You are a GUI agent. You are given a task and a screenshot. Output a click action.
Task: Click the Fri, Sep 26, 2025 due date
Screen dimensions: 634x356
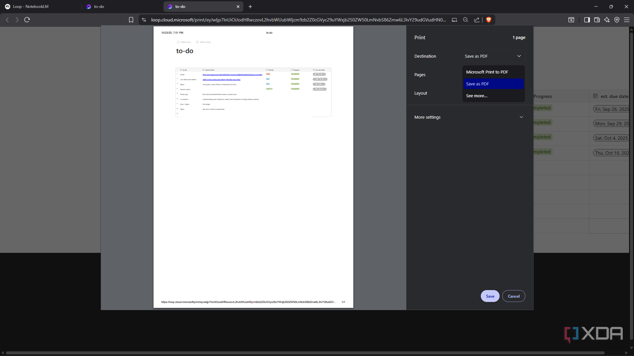pos(612,109)
